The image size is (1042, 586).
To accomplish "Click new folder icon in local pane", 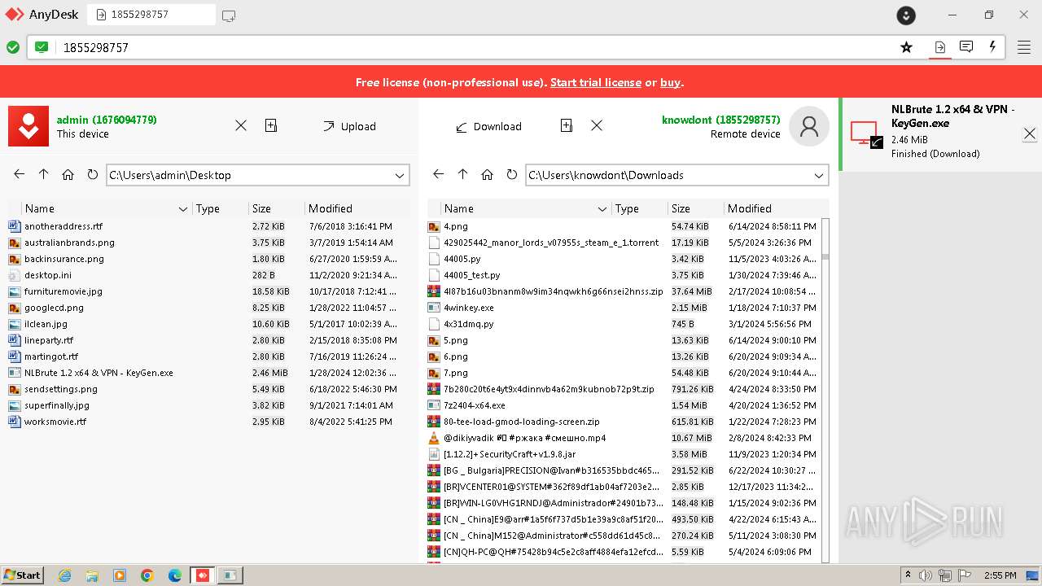I will 271,125.
